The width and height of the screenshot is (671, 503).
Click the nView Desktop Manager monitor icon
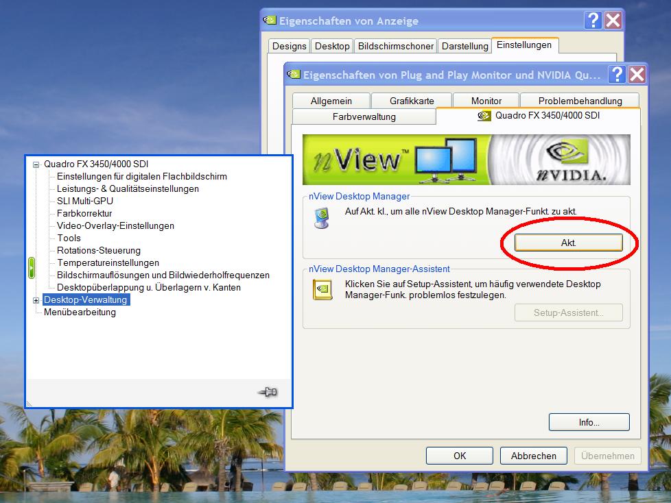click(322, 218)
